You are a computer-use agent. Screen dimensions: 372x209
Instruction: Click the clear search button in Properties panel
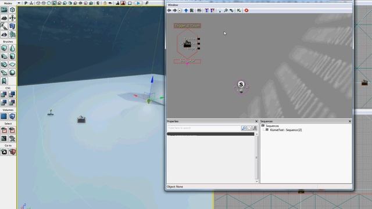point(249,128)
